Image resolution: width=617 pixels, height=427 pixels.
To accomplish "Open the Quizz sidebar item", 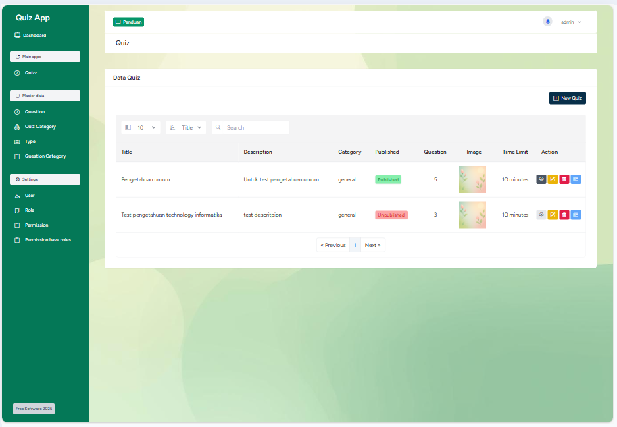I will click(x=26, y=73).
